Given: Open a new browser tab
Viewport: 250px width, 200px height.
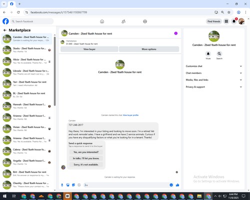Looking at the screenshot, I should [x=19, y=4].
